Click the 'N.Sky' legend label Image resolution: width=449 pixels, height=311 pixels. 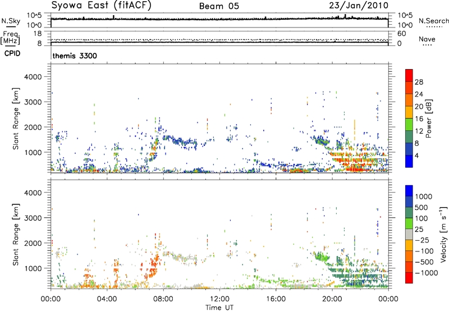tap(11, 21)
